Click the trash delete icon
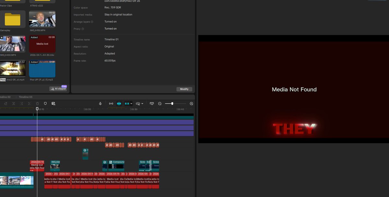 click(37, 104)
